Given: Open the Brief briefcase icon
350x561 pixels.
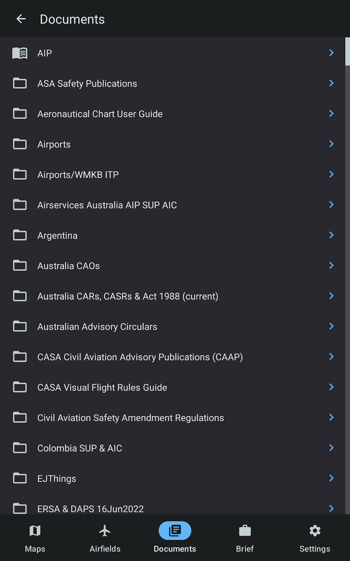Looking at the screenshot, I should point(245,531).
